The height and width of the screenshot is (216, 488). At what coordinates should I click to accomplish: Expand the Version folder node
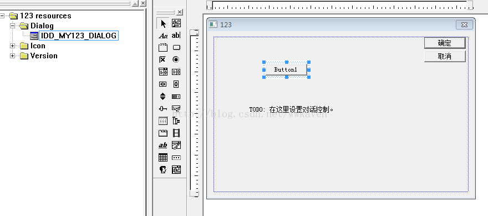coord(12,56)
